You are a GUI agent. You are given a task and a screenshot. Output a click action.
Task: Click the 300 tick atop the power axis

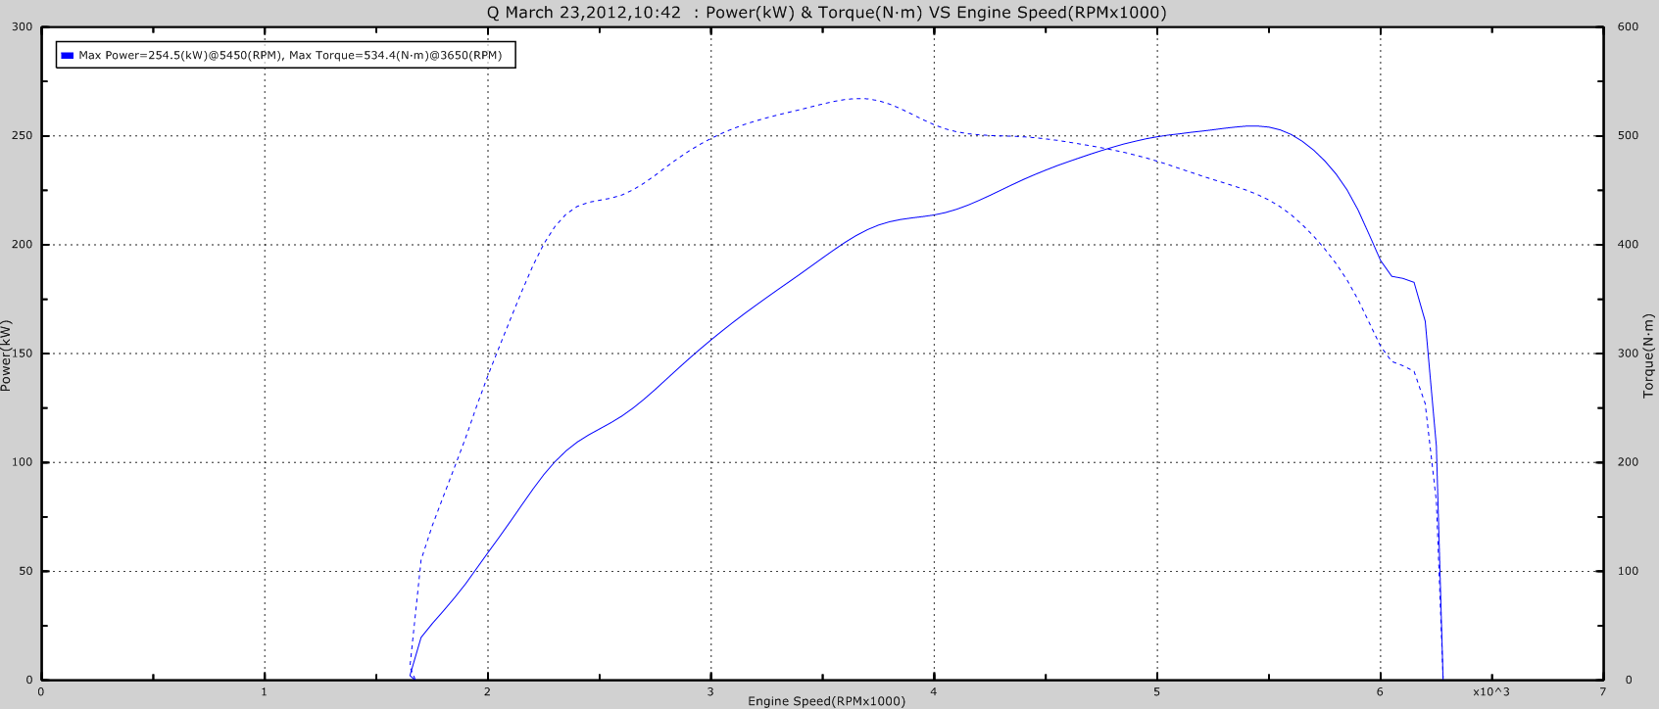[23, 27]
